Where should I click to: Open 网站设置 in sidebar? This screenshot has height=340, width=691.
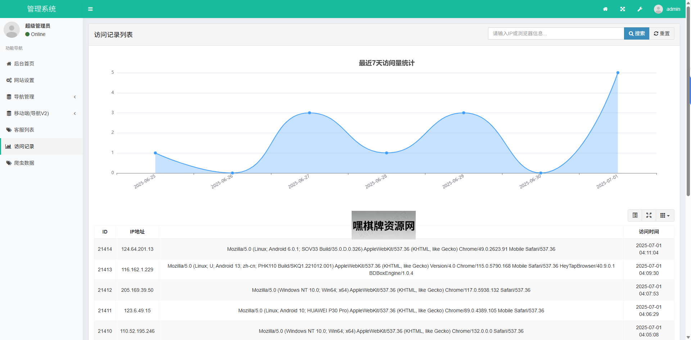pyautogui.click(x=24, y=80)
